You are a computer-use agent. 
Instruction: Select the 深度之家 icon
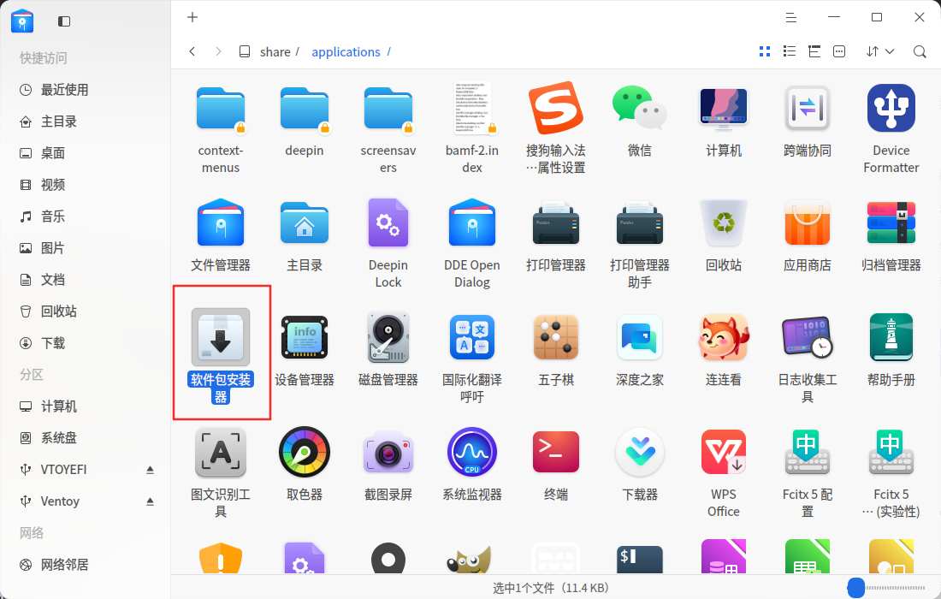(x=640, y=337)
